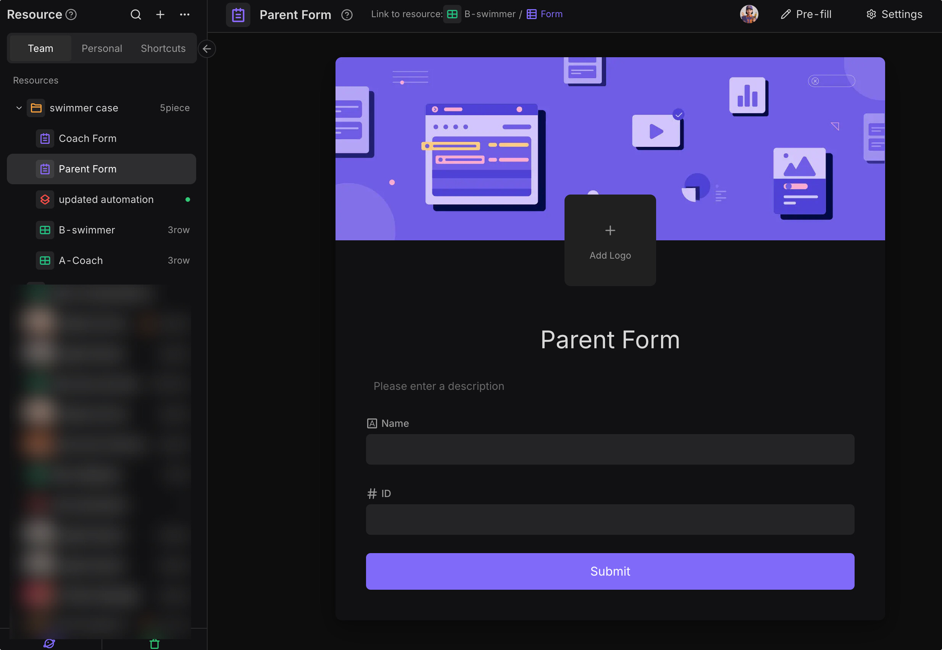Click the Pre-fill button
942x650 pixels.
pyautogui.click(x=806, y=14)
